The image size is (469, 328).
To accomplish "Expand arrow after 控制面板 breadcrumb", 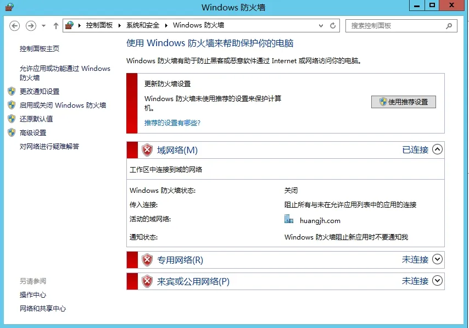I will click(120, 26).
